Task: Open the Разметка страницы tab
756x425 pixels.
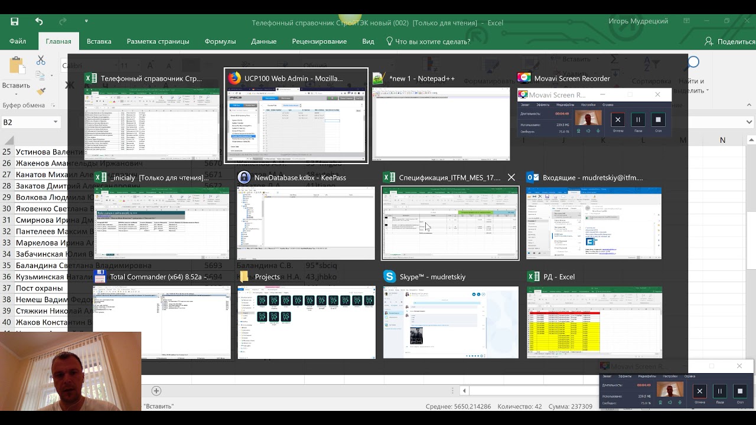Action: click(158, 41)
